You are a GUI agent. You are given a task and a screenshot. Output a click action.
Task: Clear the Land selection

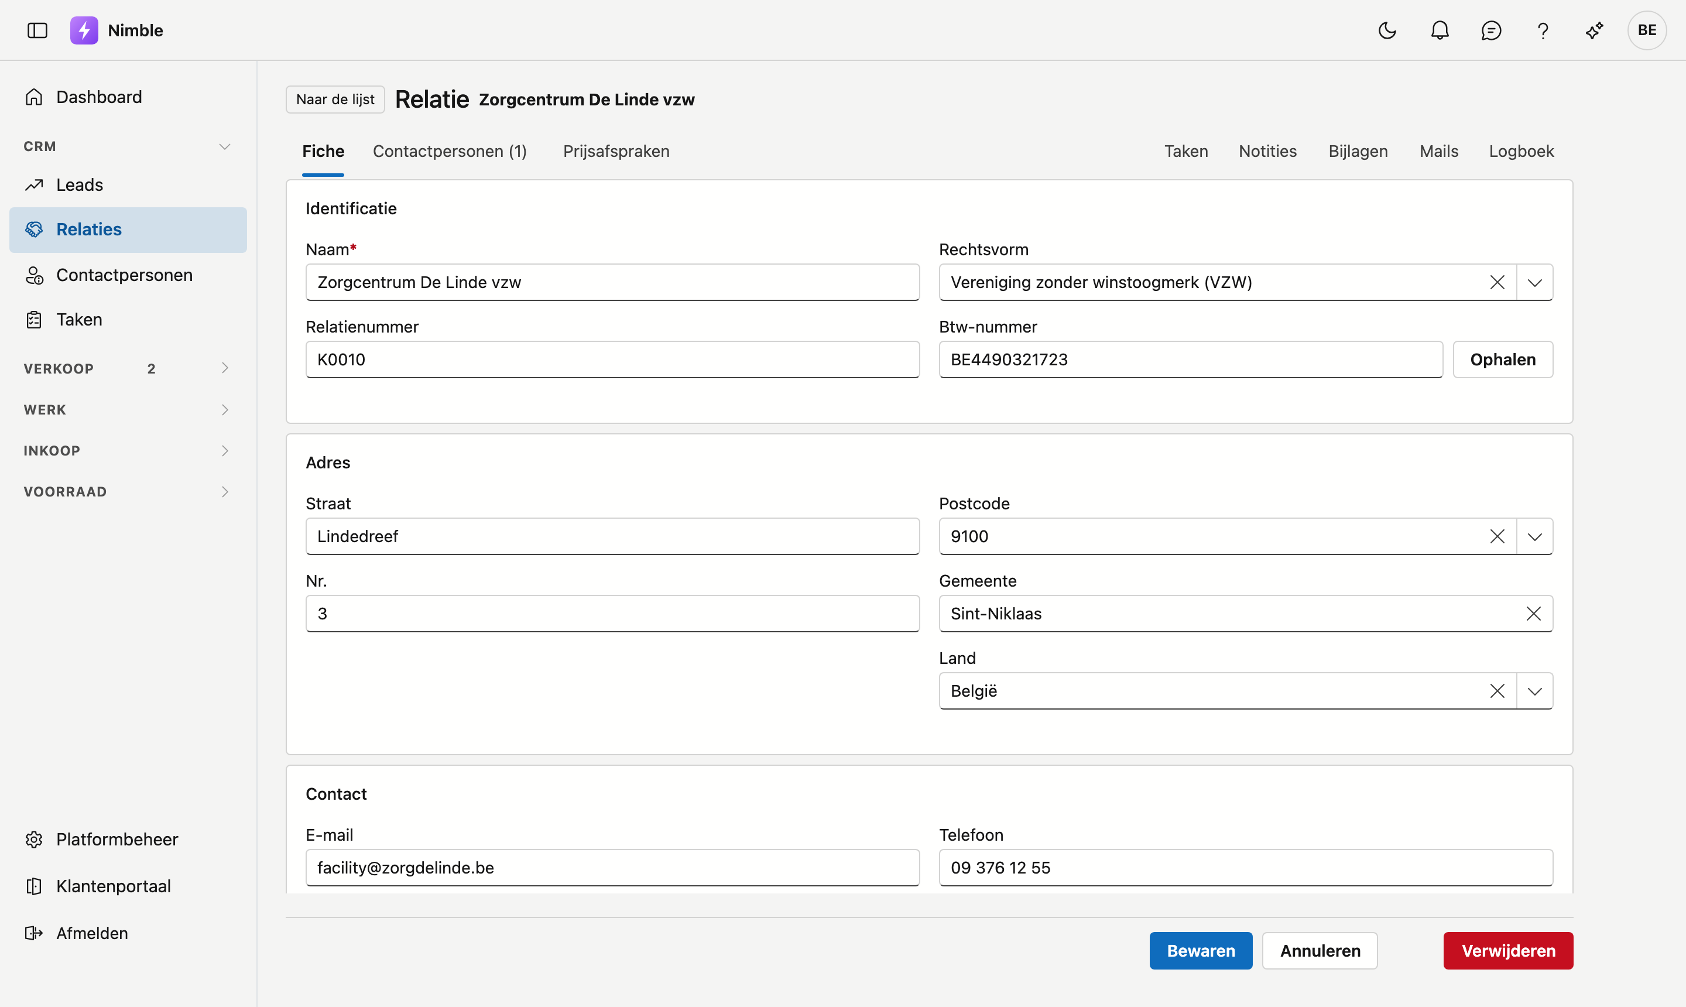tap(1497, 691)
